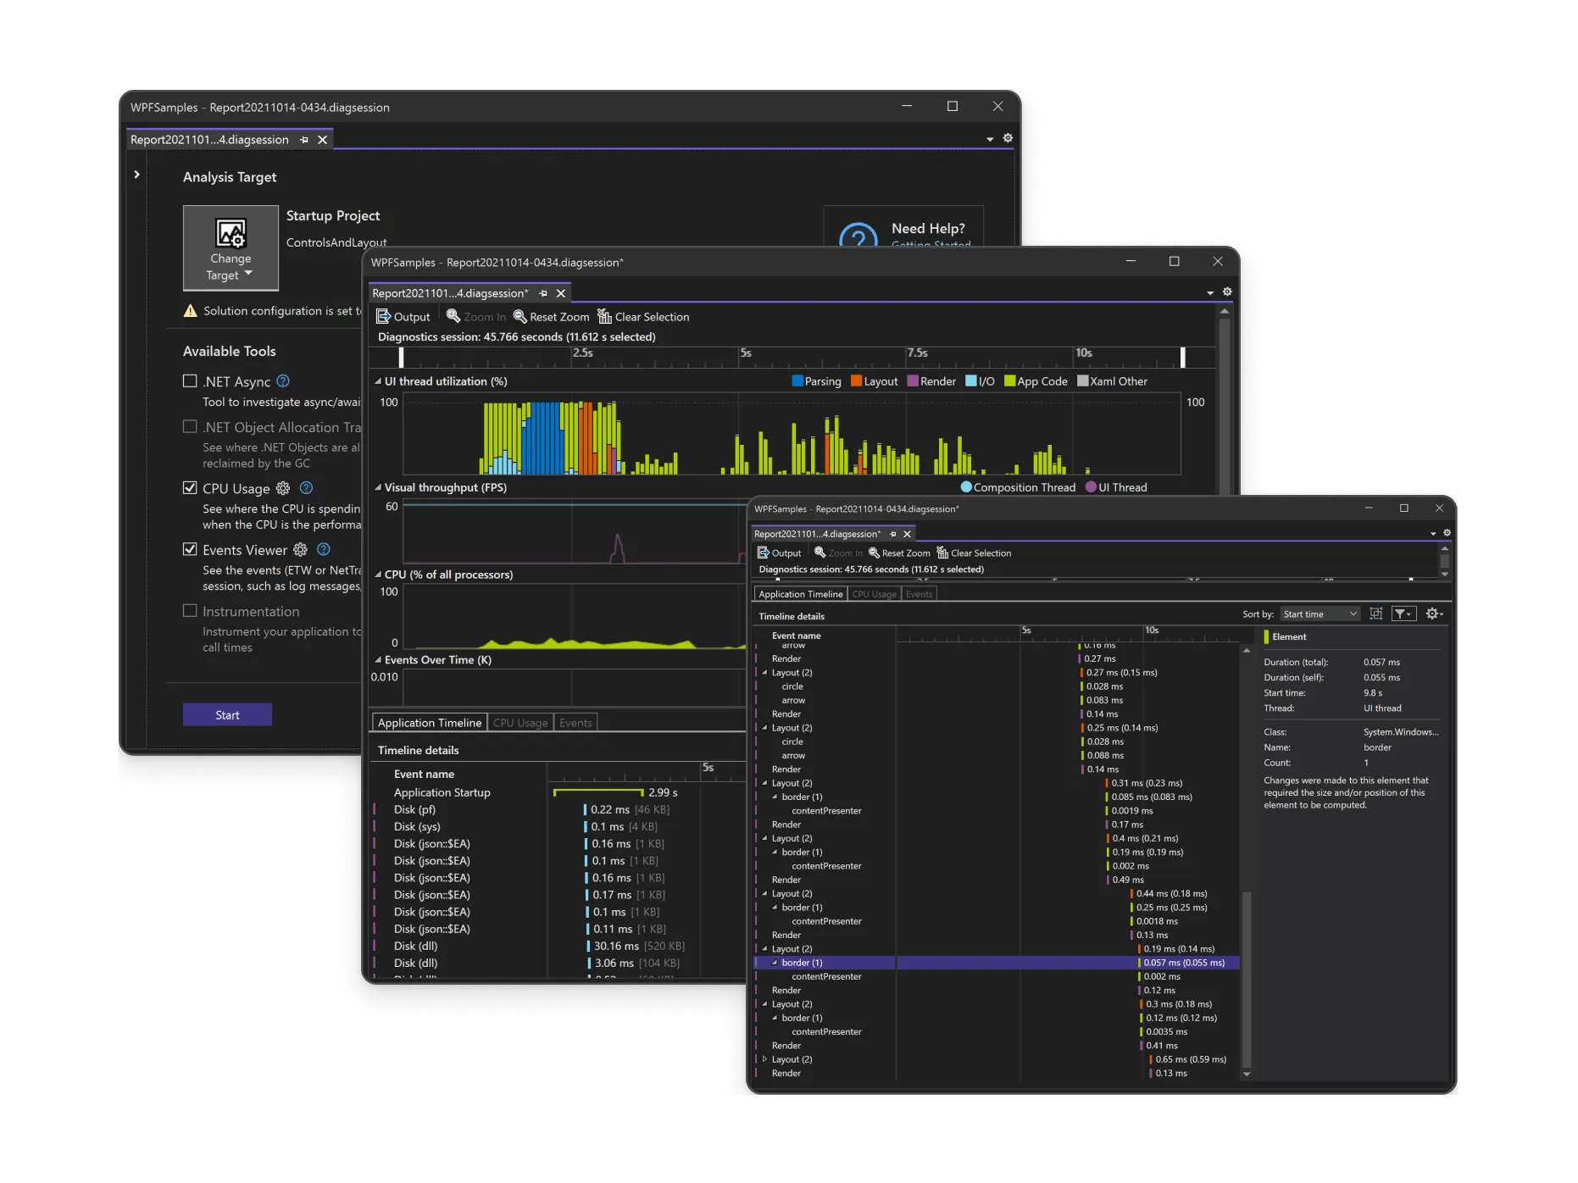1578x1183 pixels.
Task: Click the App Code green legend swatch
Action: 1009,381
